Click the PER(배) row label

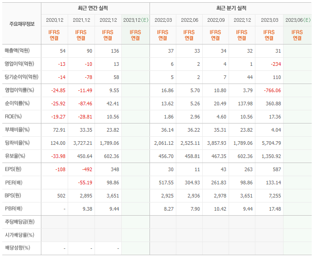click(14, 183)
